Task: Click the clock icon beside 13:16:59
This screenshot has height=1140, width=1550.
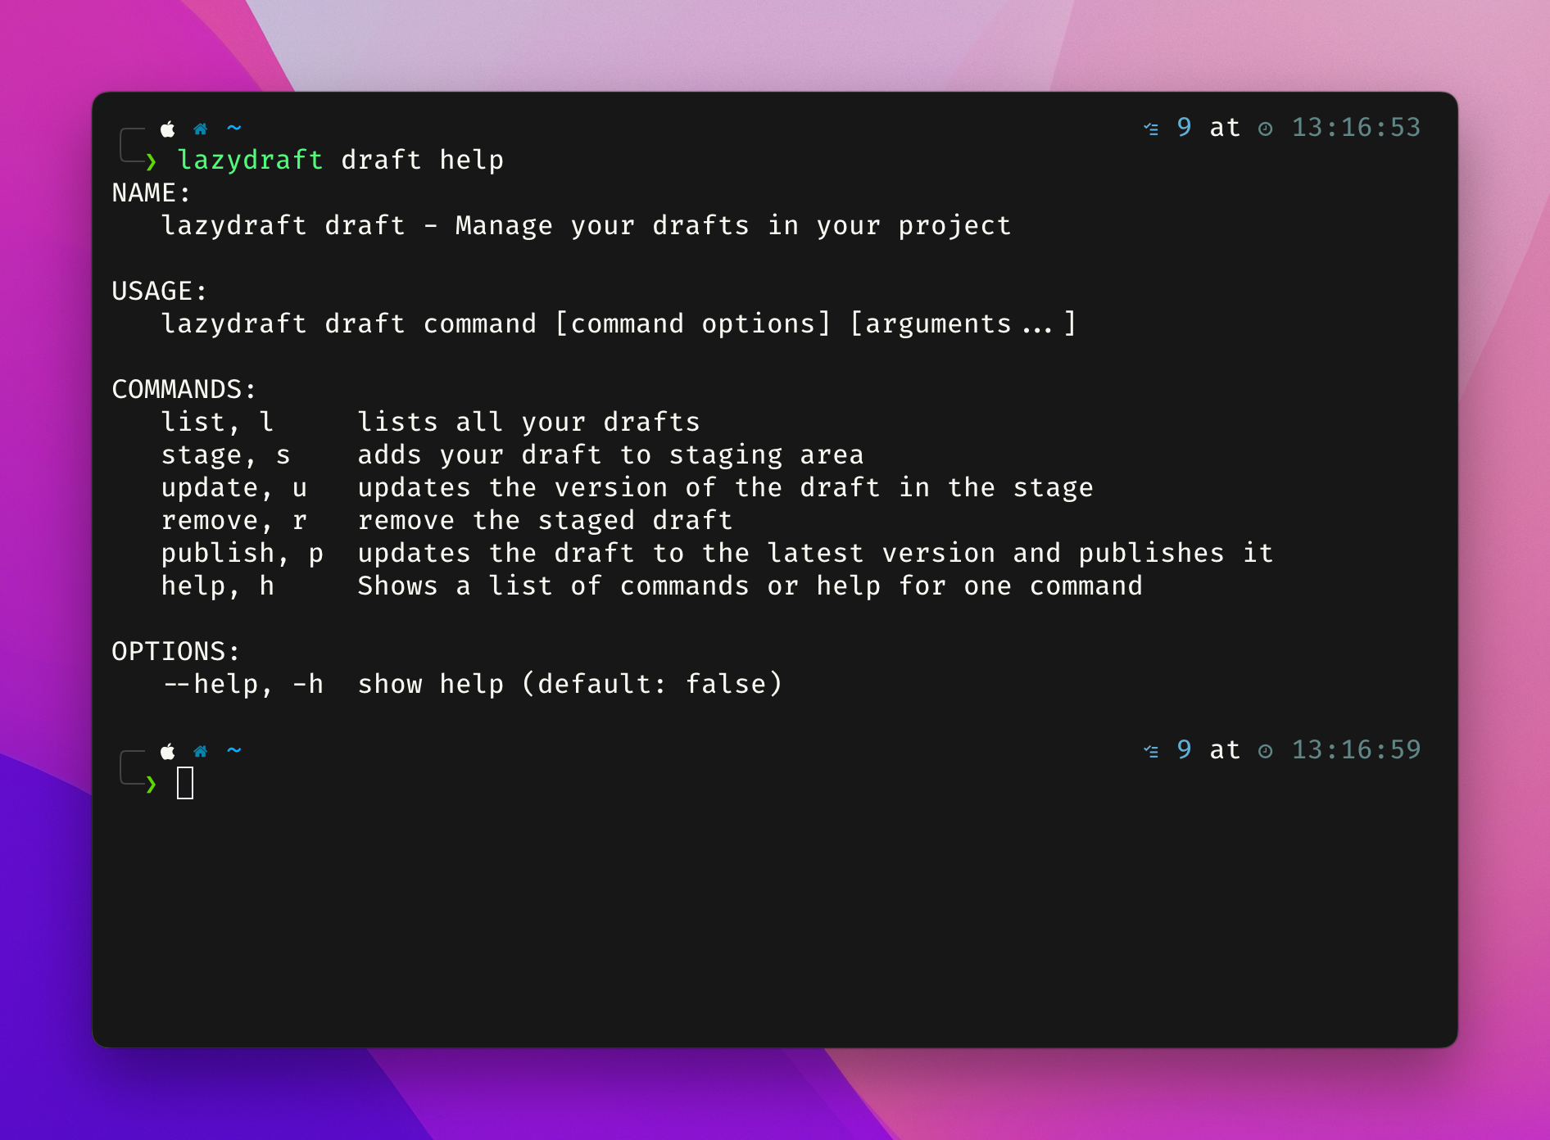Action: [1265, 751]
